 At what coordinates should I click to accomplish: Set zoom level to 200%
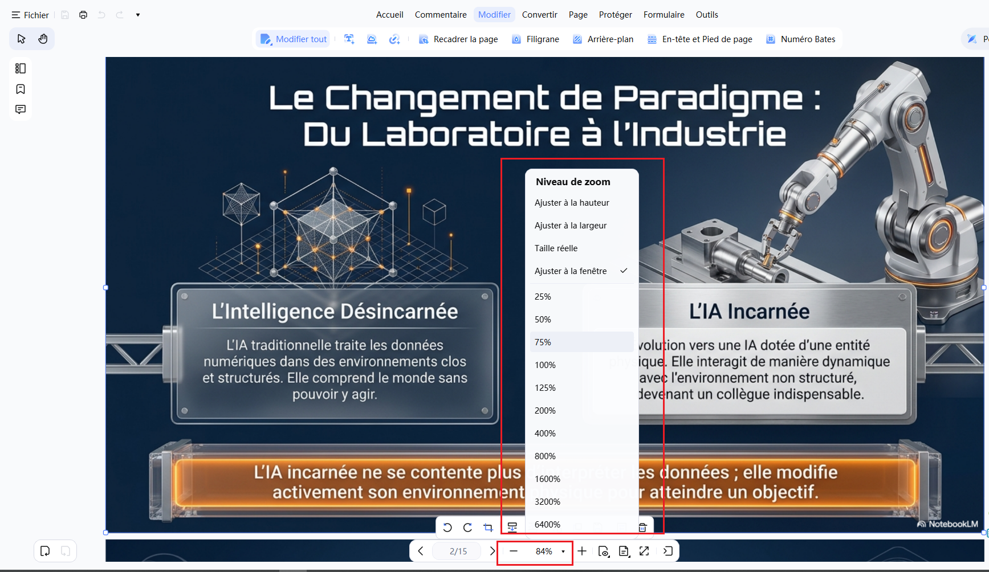[581, 411]
